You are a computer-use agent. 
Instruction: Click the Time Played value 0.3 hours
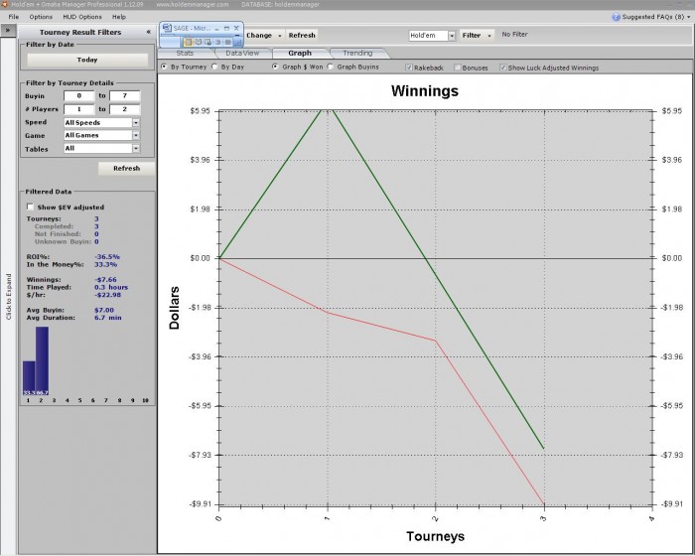click(111, 287)
